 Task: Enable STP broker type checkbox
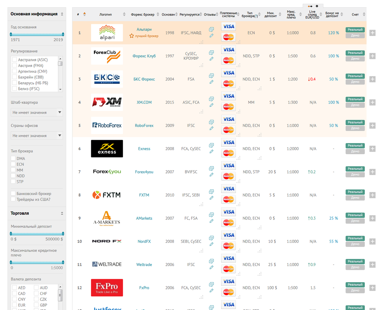(13, 182)
